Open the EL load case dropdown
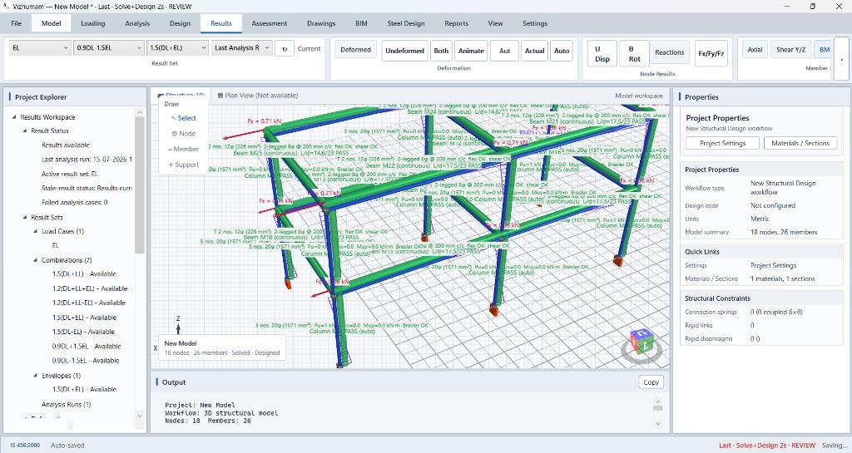The image size is (852, 453). (x=40, y=47)
